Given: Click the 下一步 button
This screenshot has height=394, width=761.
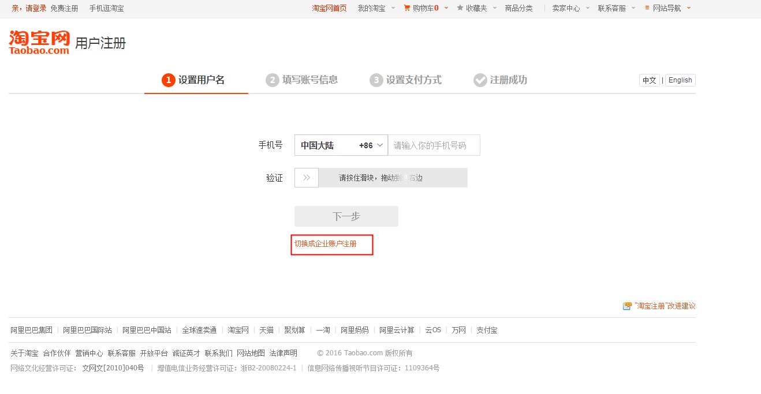Looking at the screenshot, I should [346, 216].
